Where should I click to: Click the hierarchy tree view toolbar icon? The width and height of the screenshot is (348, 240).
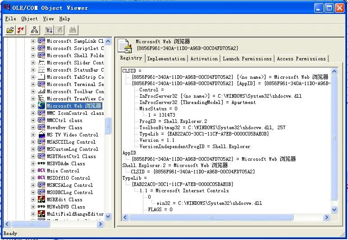tap(34, 30)
